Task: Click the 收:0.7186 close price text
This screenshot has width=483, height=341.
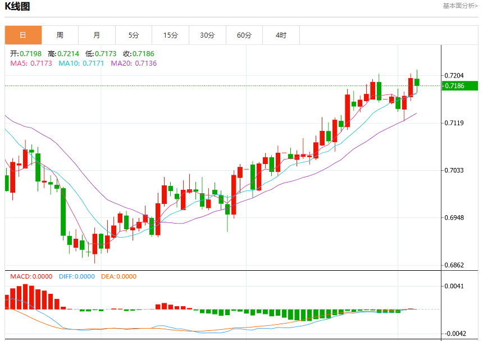Action: (139, 53)
